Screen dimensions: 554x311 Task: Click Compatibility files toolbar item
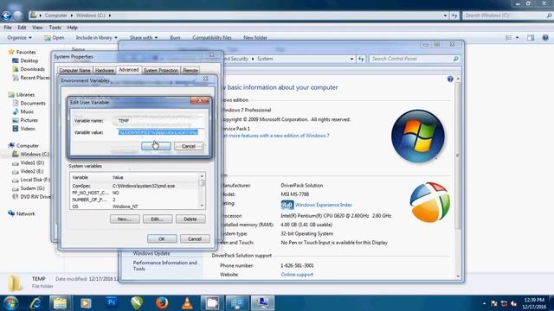pyautogui.click(x=212, y=37)
